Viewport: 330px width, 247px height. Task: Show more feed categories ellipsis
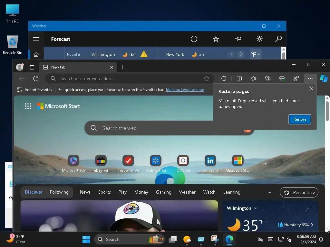coord(269,192)
